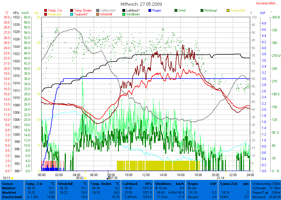Toggle the Richtung series legend label
The image size is (281, 200).
pyautogui.click(x=211, y=10)
